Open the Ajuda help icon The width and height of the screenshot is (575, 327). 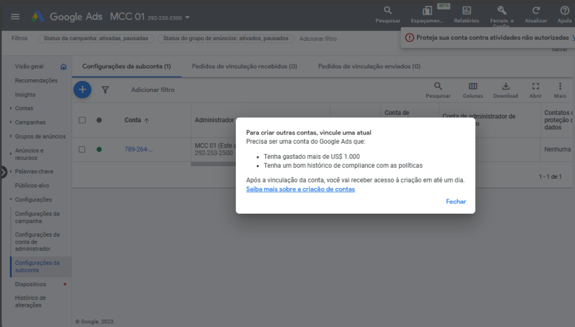pyautogui.click(x=565, y=10)
